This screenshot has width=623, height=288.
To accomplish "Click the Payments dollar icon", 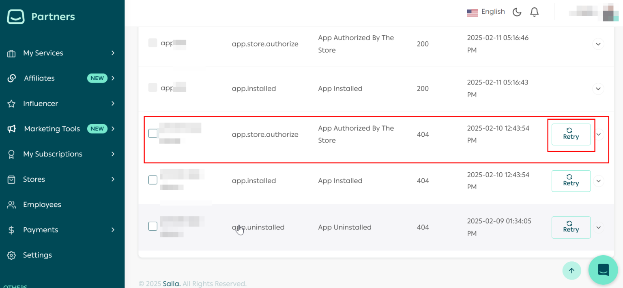I will coord(11,230).
